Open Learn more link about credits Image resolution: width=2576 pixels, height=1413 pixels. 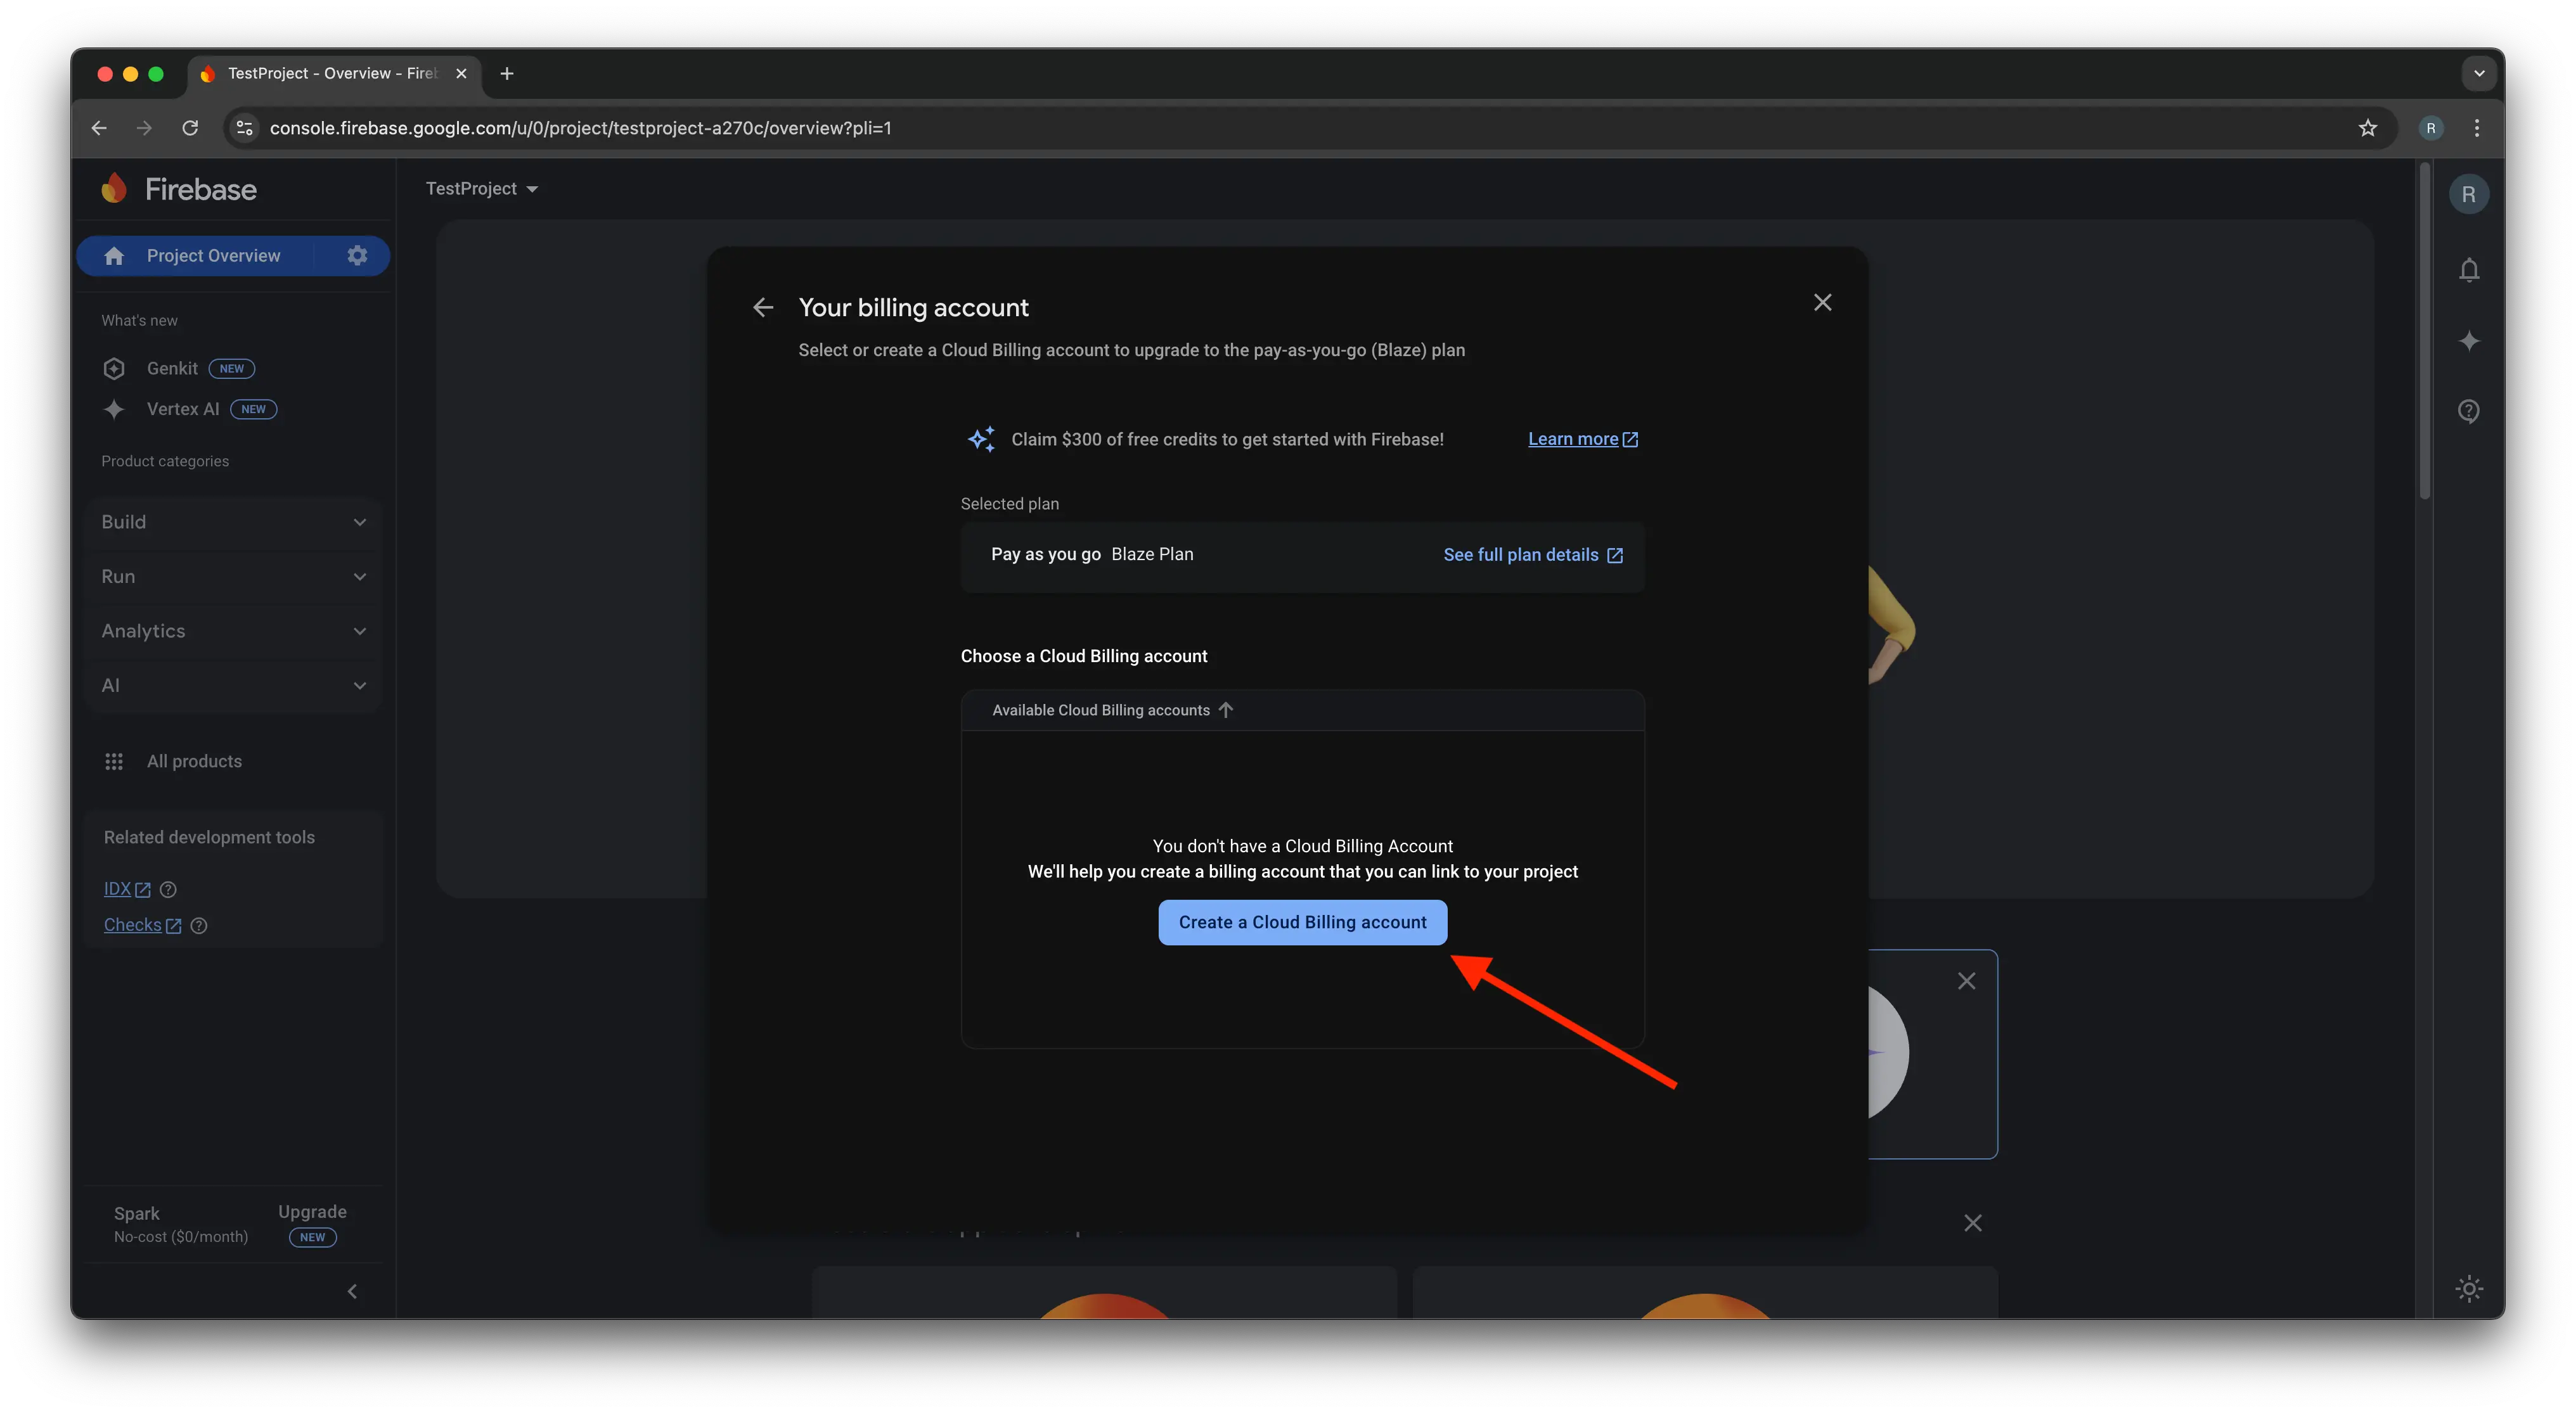1582,440
